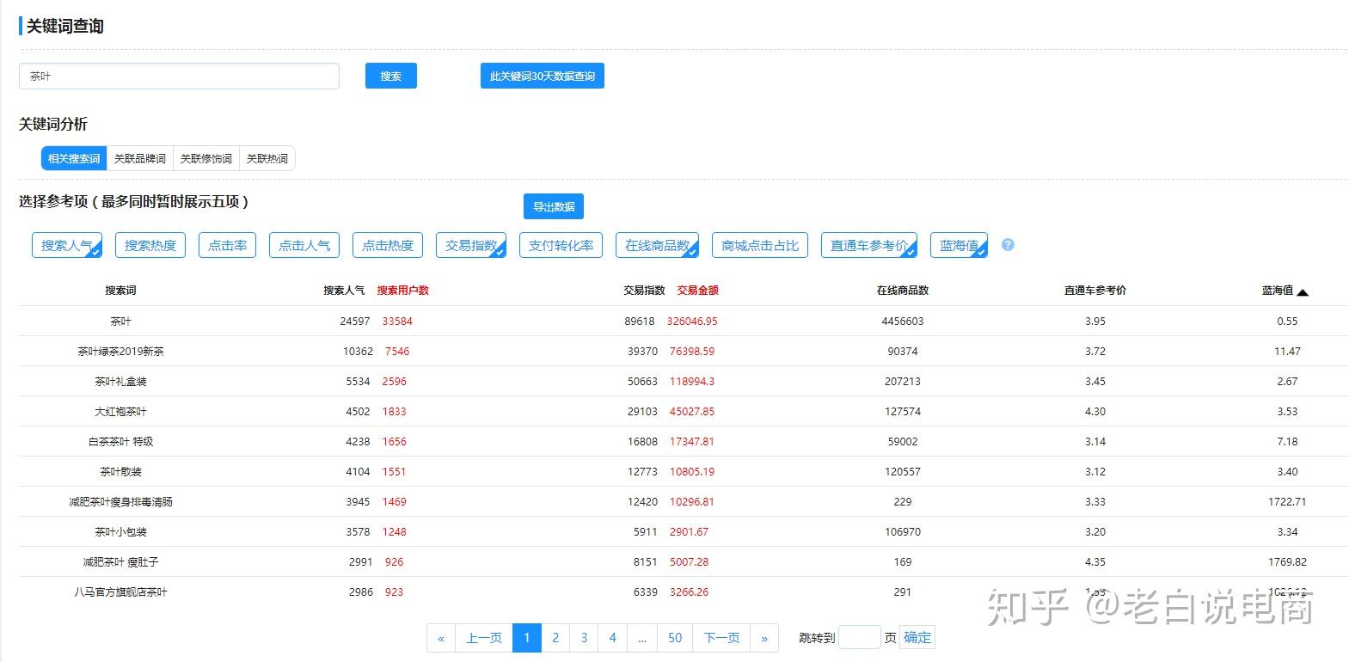Sort by 蓝海值 arrow icon

coord(1302,292)
